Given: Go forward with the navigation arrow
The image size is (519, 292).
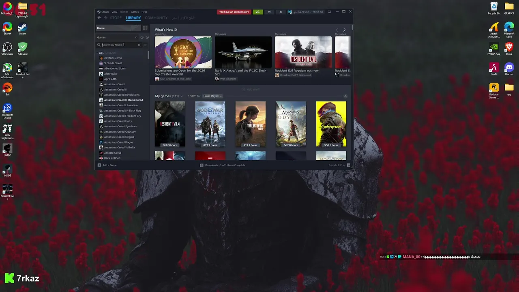Looking at the screenshot, I should [x=105, y=18].
